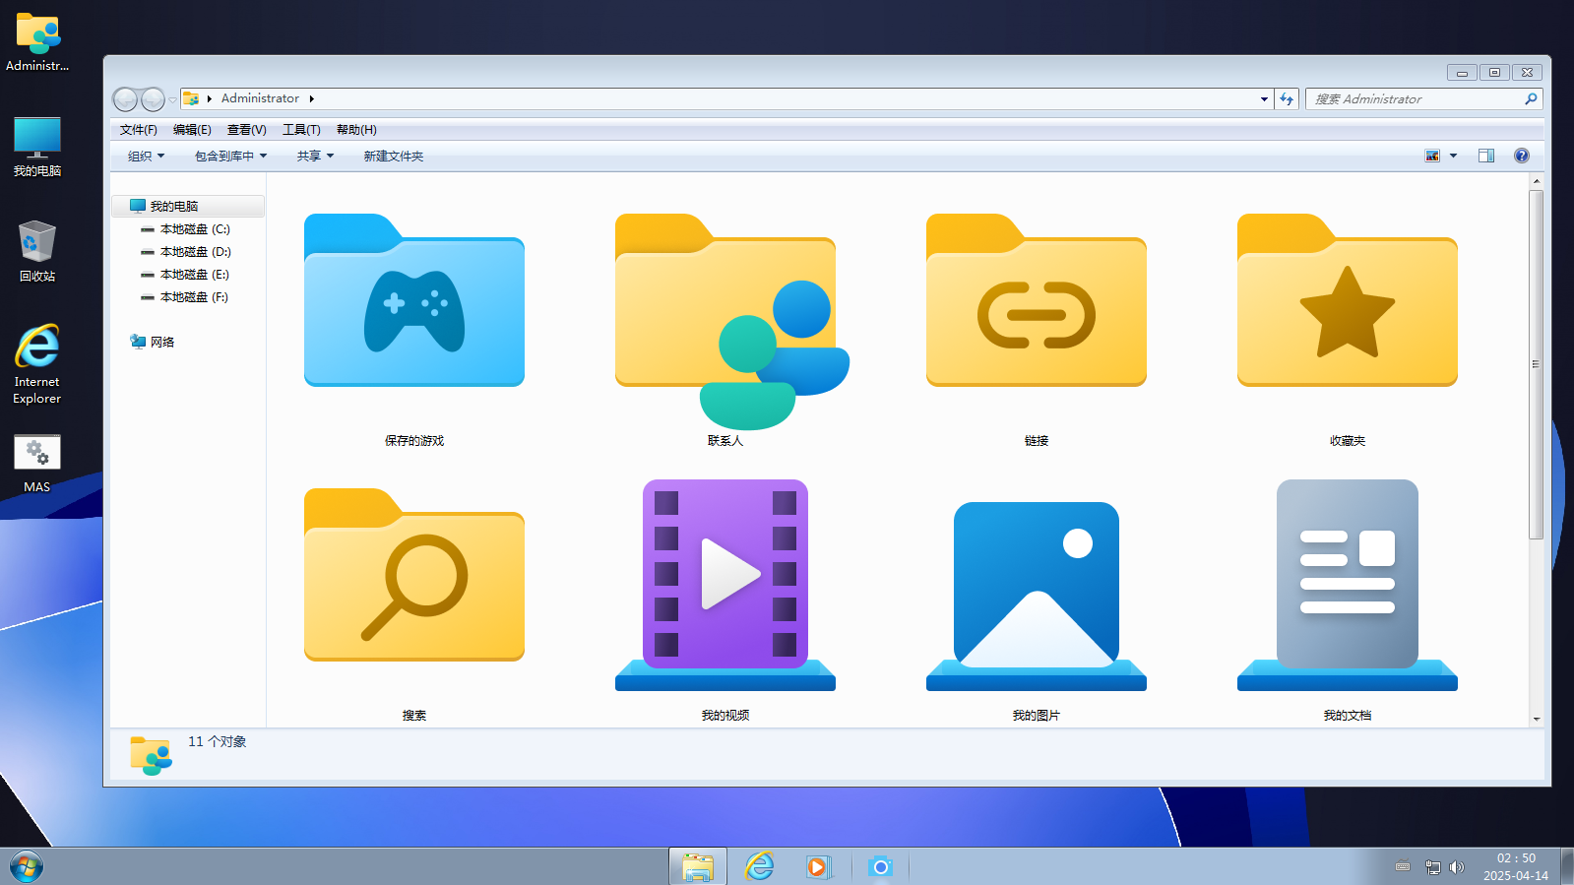Open the 搜索 folder icon
The height and width of the screenshot is (885, 1574).
414,575
